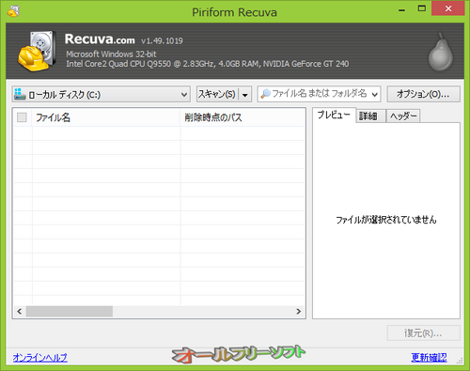The width and height of the screenshot is (470, 371).
Task: Switch to the ヘッダー tab
Action: pos(403,116)
